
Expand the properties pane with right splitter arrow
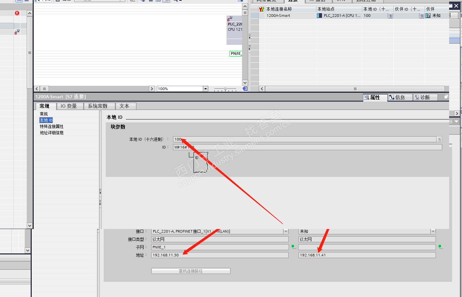tap(100, 204)
